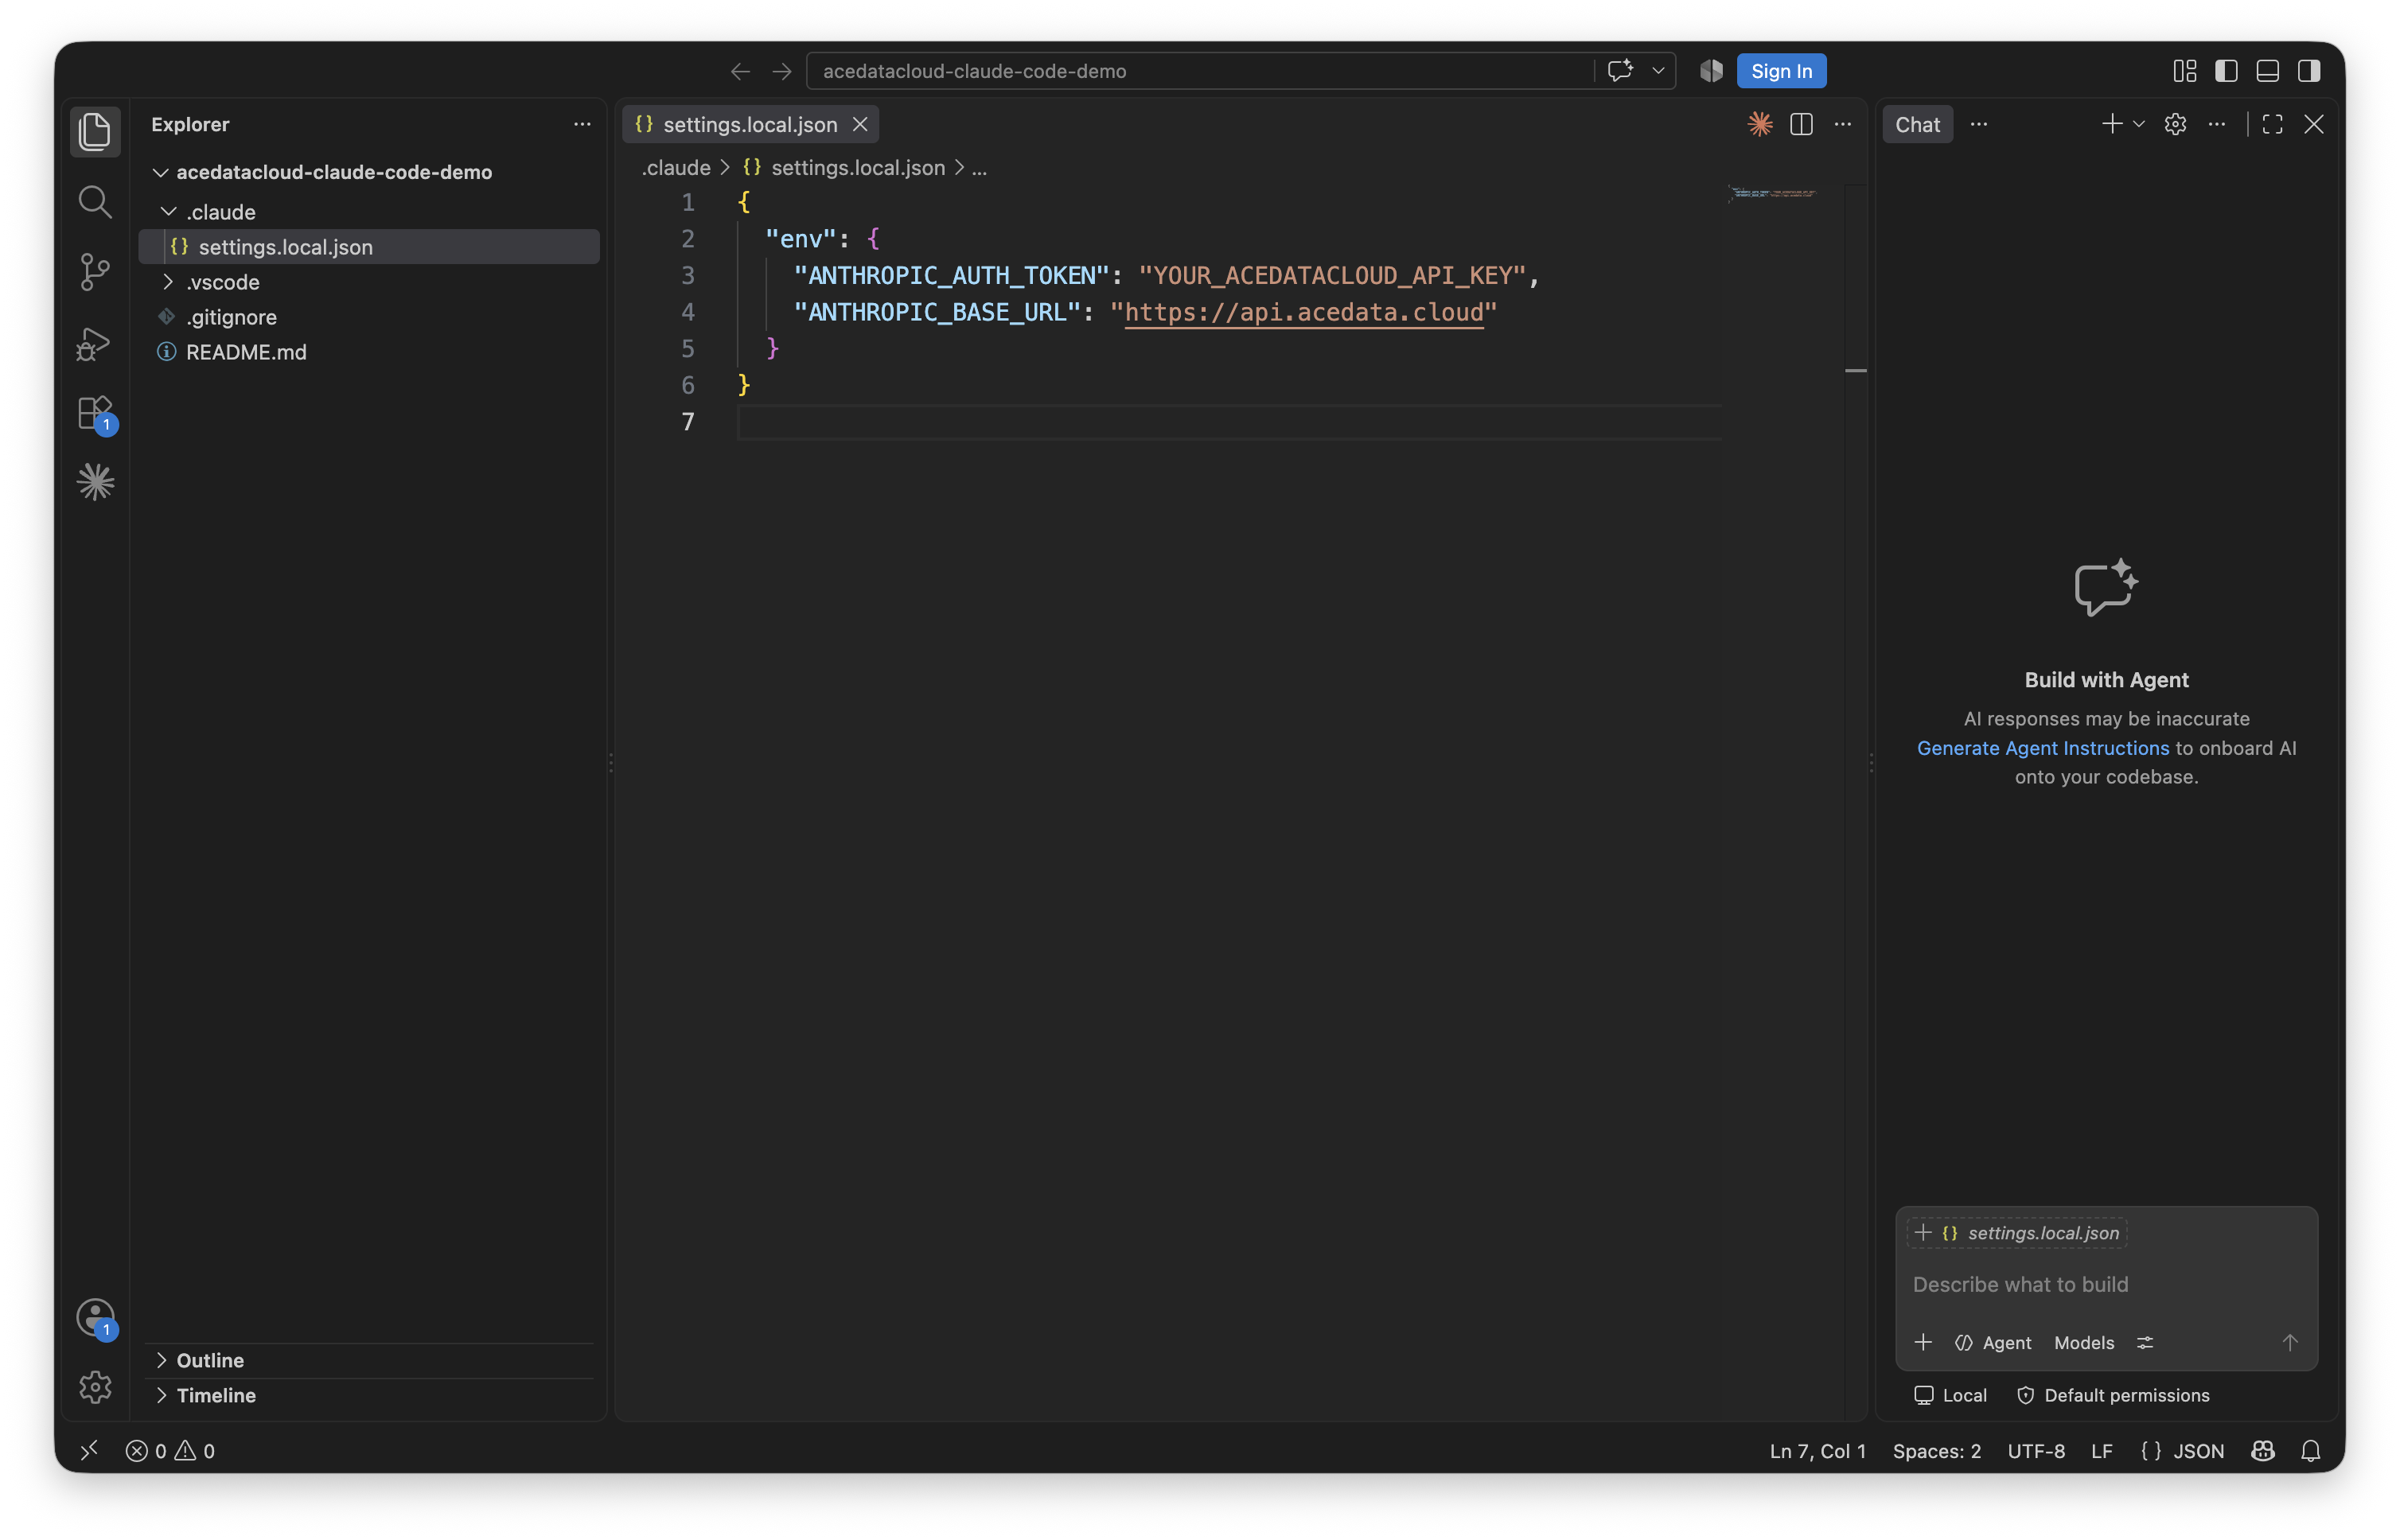Click Generate Agent Instructions link
The width and height of the screenshot is (2400, 1540).
pyautogui.click(x=2043, y=748)
